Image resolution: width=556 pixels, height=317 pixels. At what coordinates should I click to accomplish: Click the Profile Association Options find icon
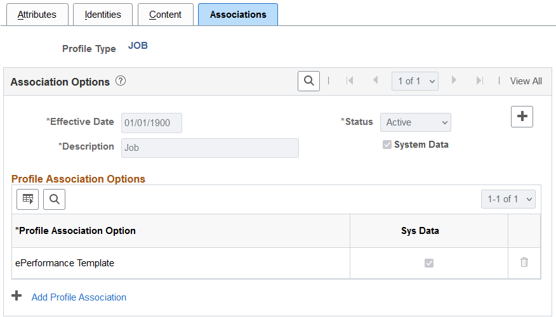pos(54,200)
